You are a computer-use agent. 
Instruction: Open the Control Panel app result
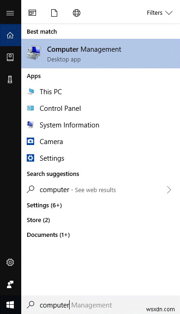point(101,109)
